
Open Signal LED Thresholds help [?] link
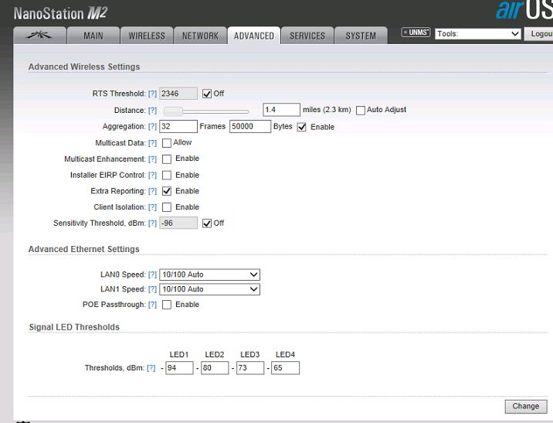(x=151, y=368)
